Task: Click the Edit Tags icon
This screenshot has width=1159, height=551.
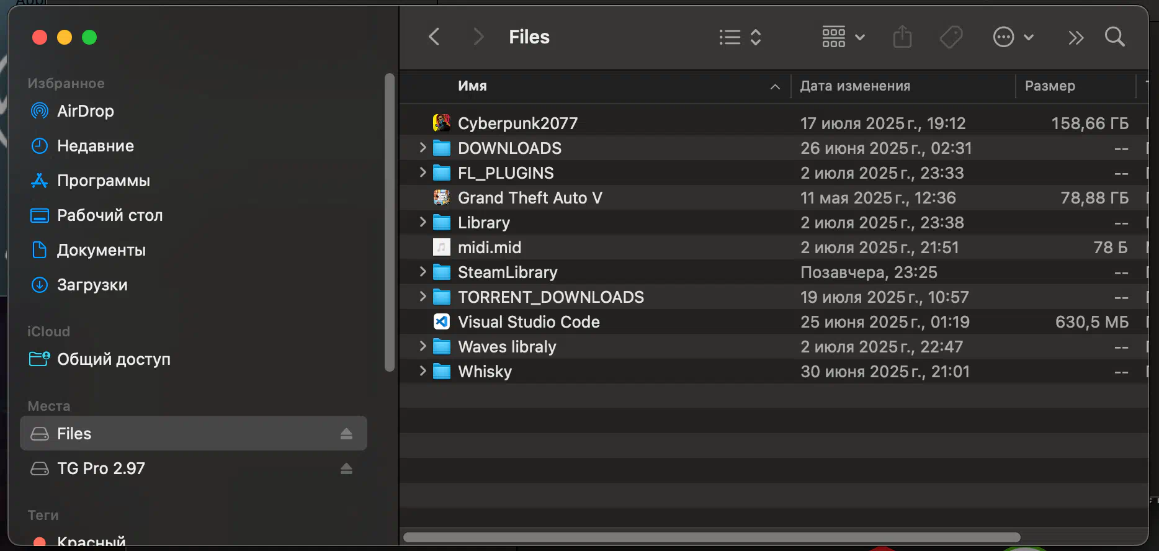Action: tap(951, 37)
